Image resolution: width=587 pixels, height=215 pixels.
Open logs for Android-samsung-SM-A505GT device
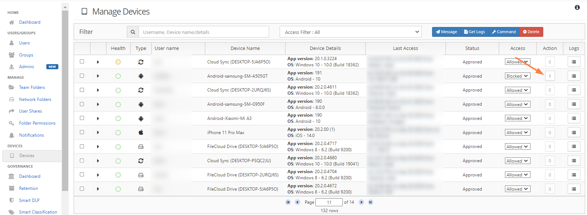click(574, 76)
